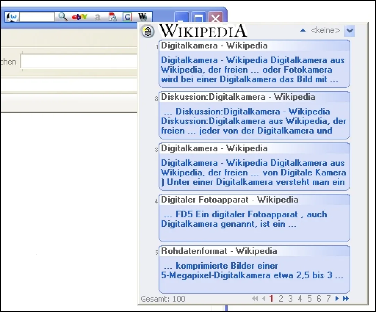Select results page 4
Image resolution: width=376 pixels, height=312 pixels.
tap(300, 298)
